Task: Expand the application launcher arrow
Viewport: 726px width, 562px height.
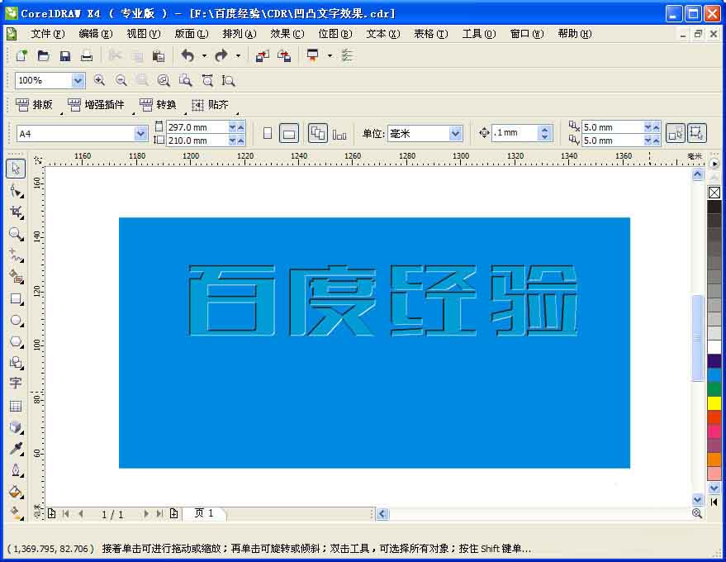Action: [x=330, y=56]
